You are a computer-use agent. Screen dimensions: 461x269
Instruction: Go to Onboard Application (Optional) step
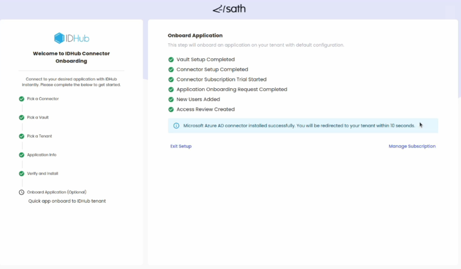(57, 192)
